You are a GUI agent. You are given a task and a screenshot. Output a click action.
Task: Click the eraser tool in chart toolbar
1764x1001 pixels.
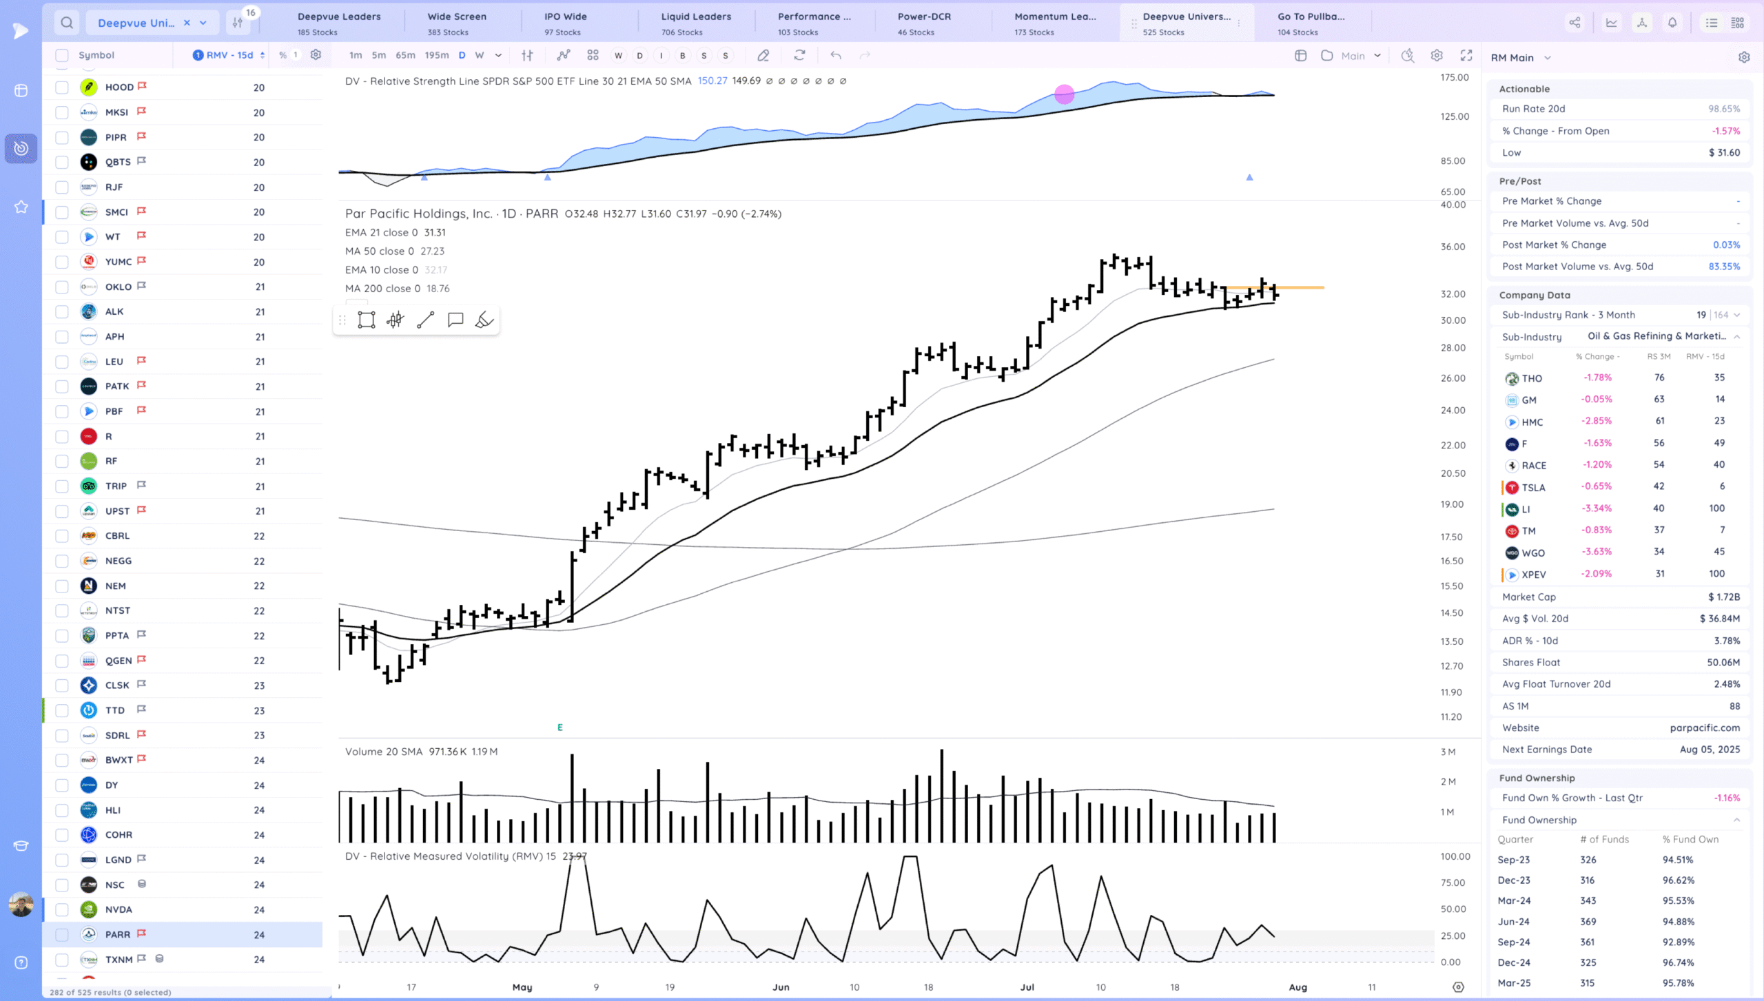click(763, 56)
